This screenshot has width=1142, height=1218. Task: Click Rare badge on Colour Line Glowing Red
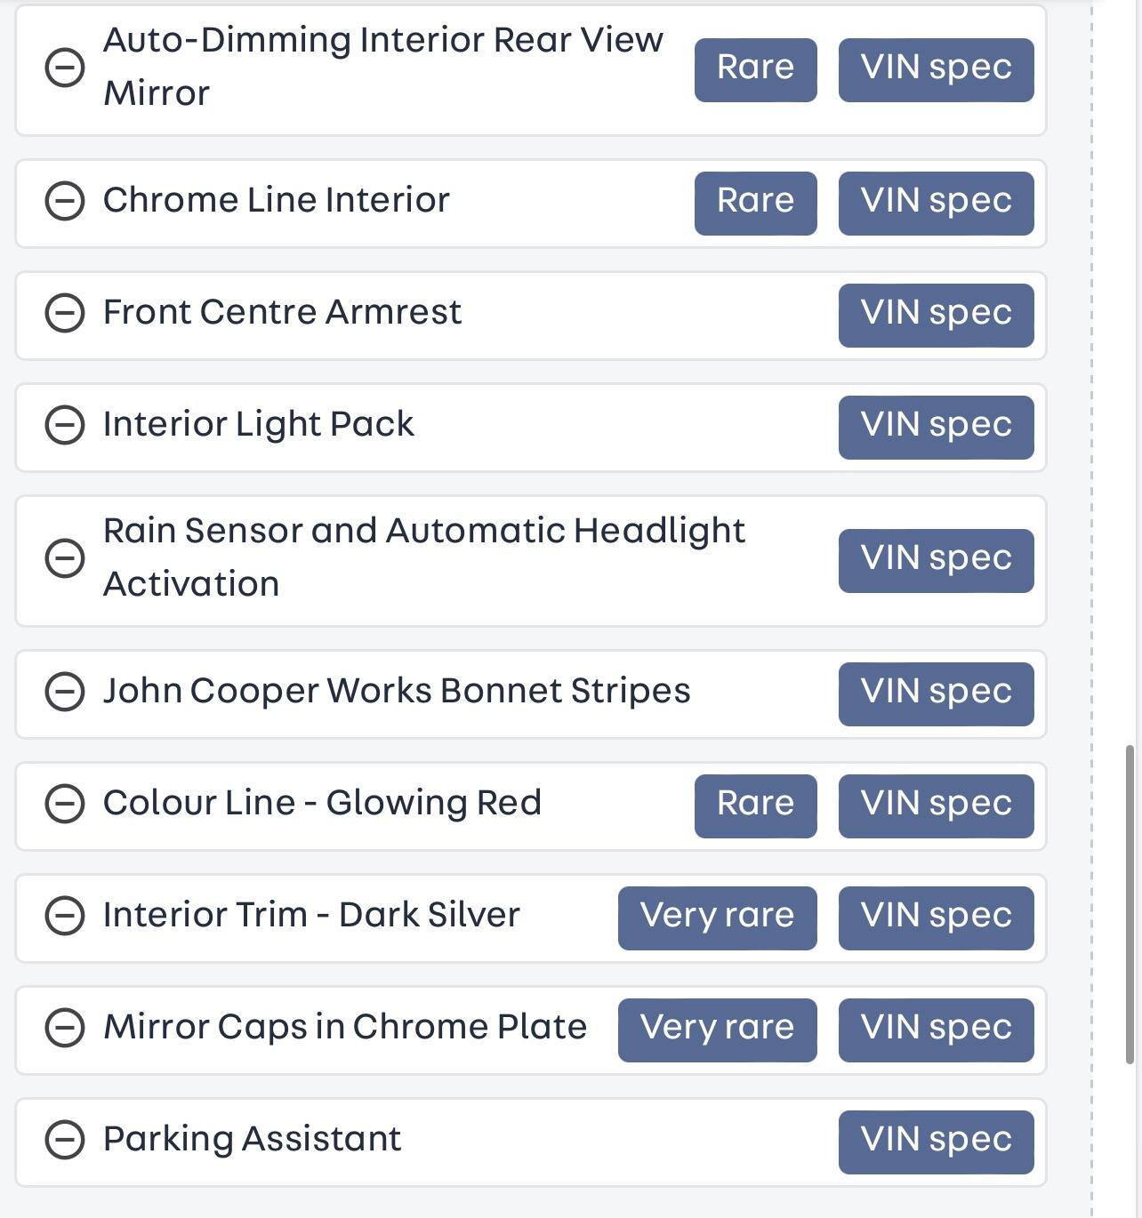pos(755,805)
